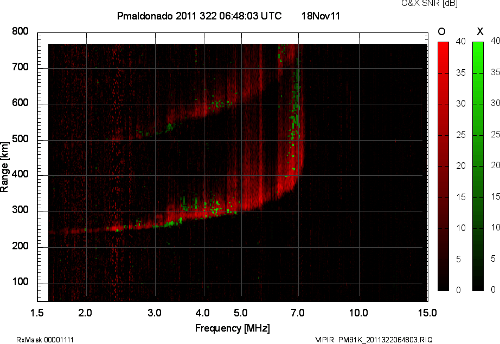500x344 pixels.
Task: Click the 'Frequency [MHz]' axis label
Action: pyautogui.click(x=233, y=328)
